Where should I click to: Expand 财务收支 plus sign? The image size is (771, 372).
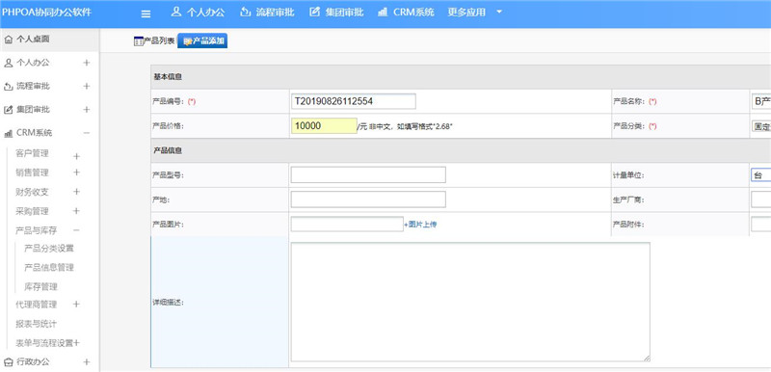[x=76, y=192]
